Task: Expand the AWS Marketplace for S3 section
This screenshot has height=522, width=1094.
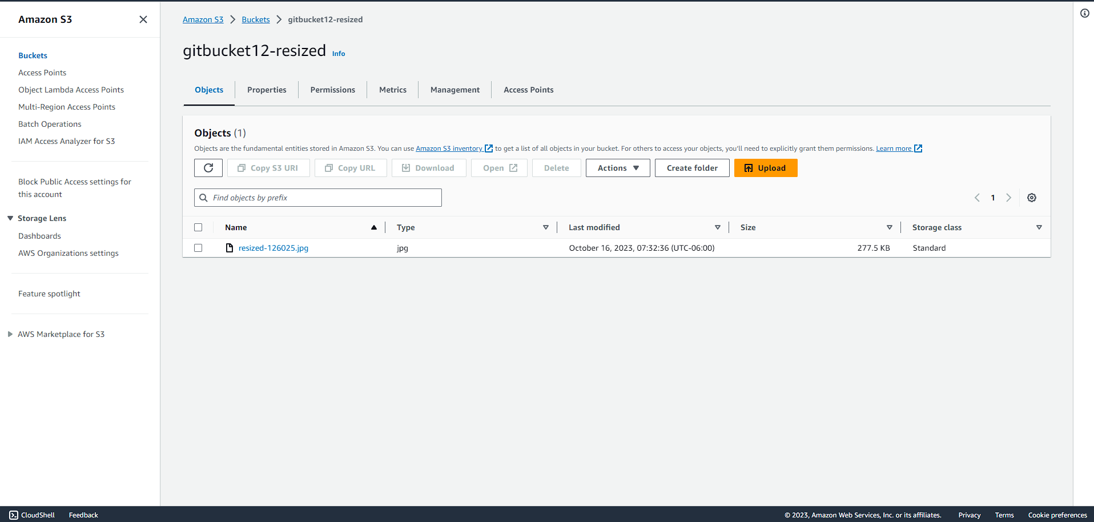Action: point(10,334)
